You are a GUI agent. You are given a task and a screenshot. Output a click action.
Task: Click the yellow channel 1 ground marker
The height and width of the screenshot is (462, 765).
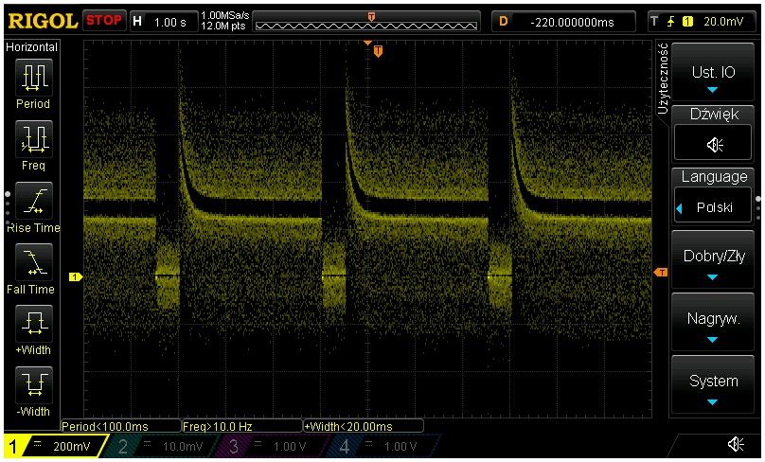[76, 276]
